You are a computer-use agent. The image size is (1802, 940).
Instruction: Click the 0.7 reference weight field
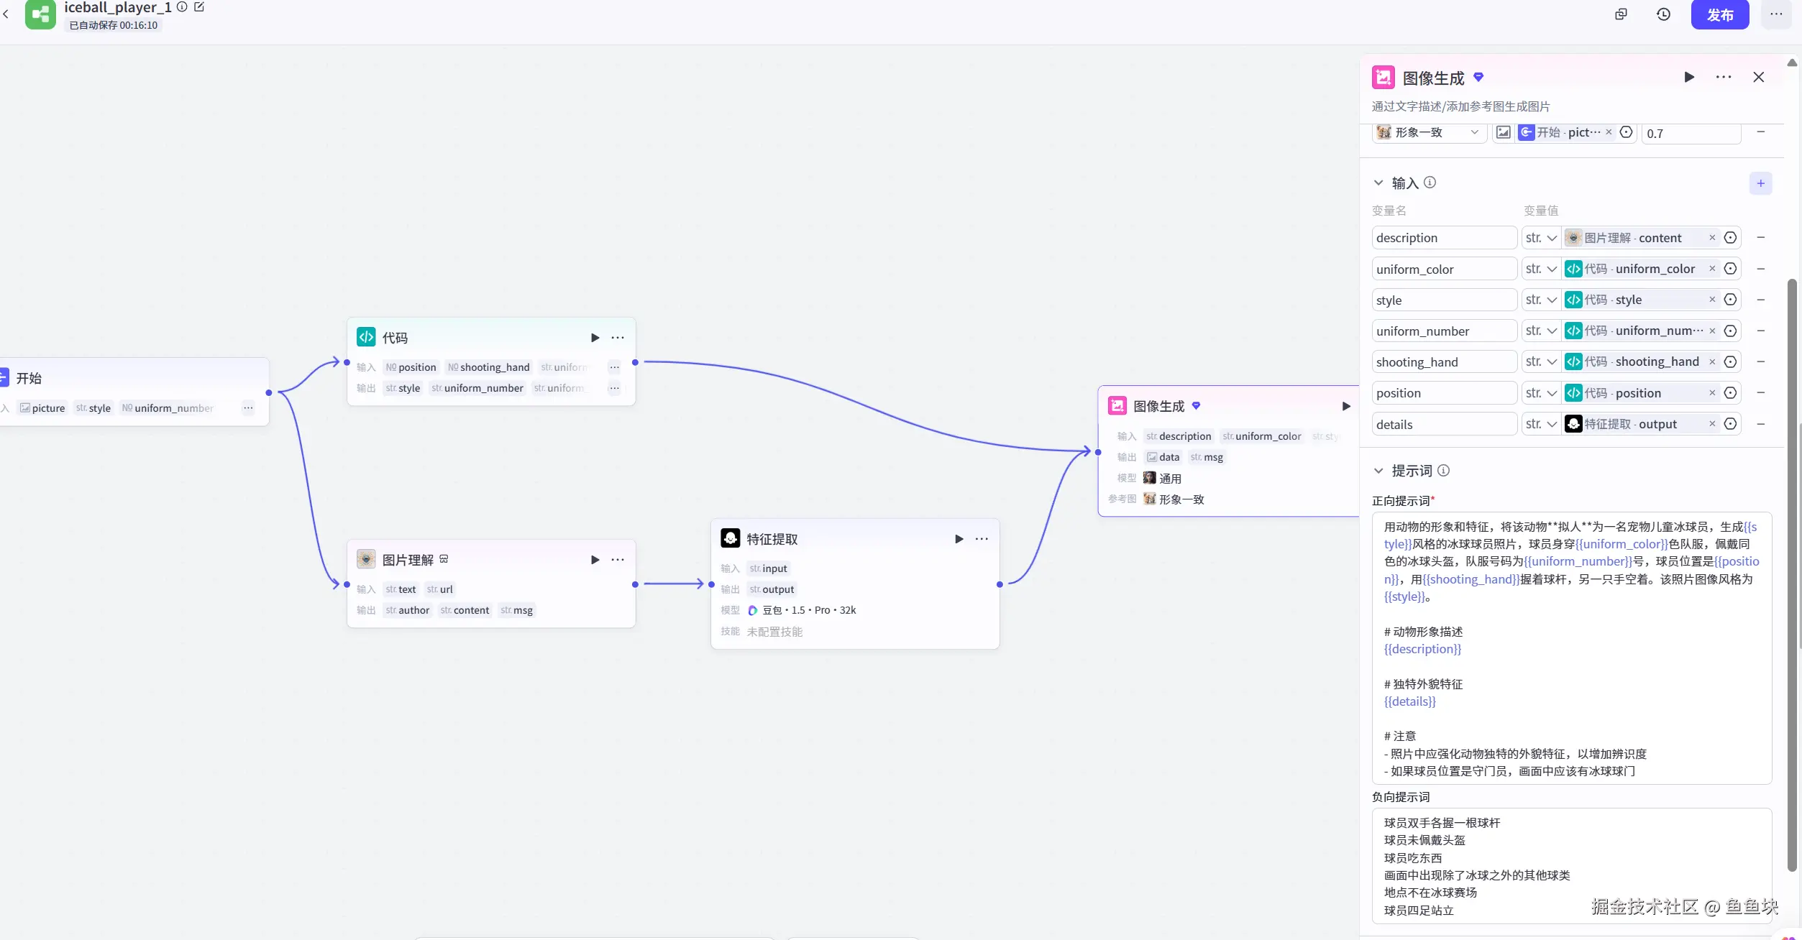1690,134
